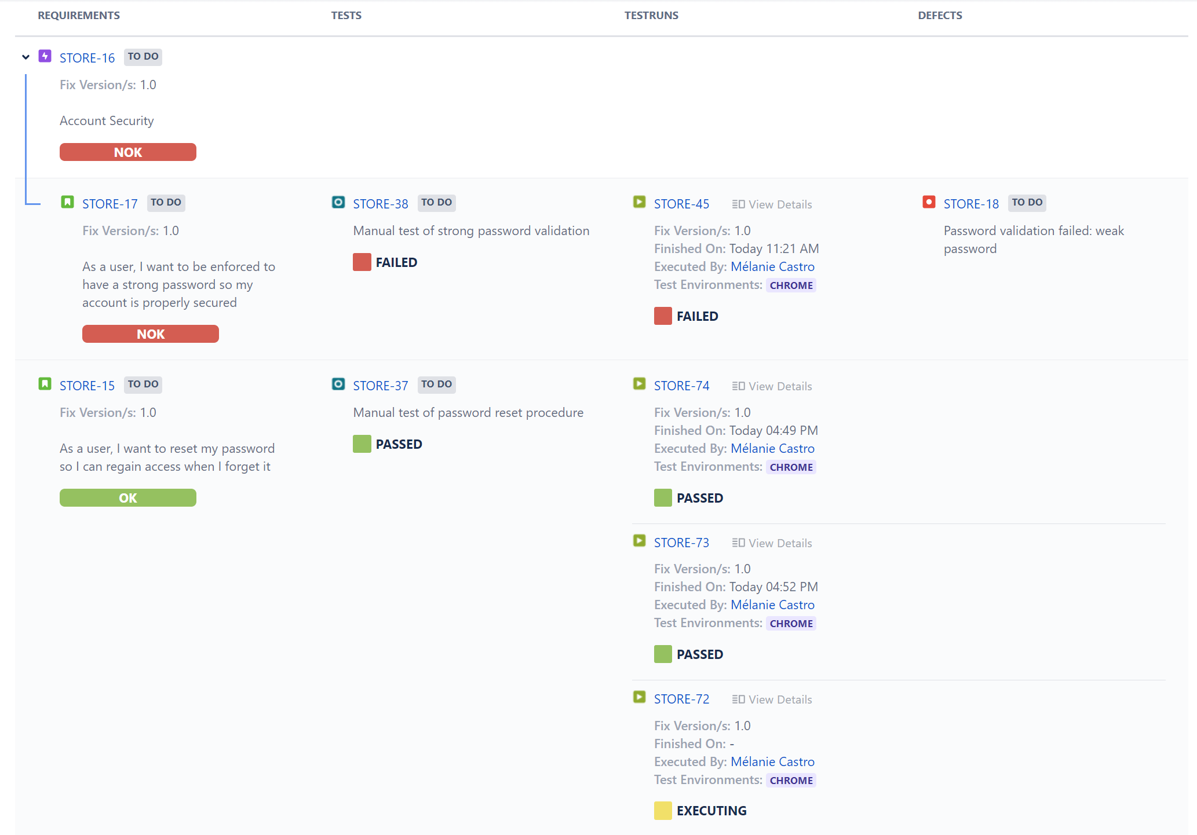Open test run STORE-73
The width and height of the screenshot is (1197, 835).
[681, 543]
